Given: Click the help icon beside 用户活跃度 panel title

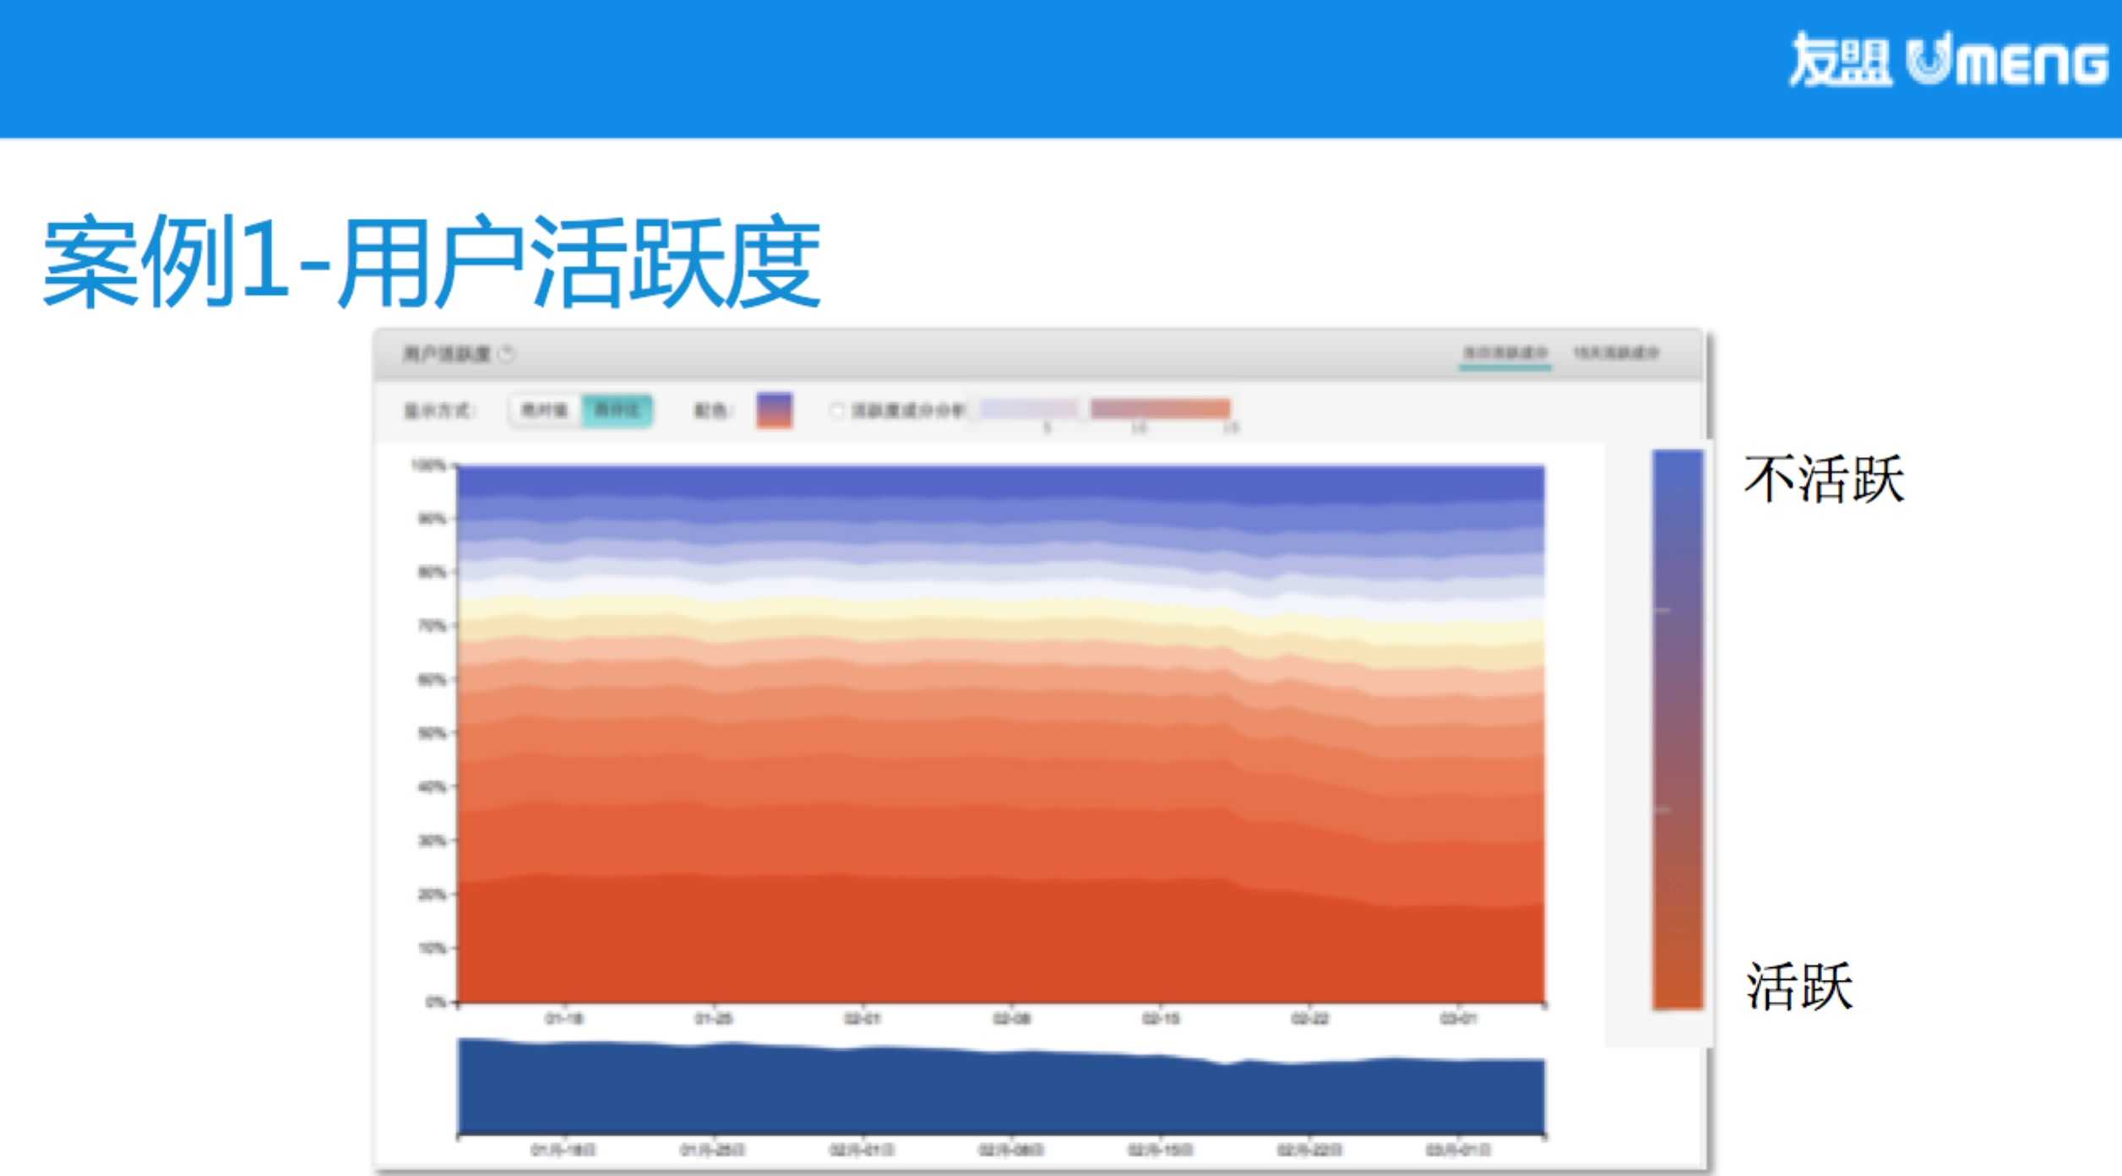Looking at the screenshot, I should click(x=507, y=354).
